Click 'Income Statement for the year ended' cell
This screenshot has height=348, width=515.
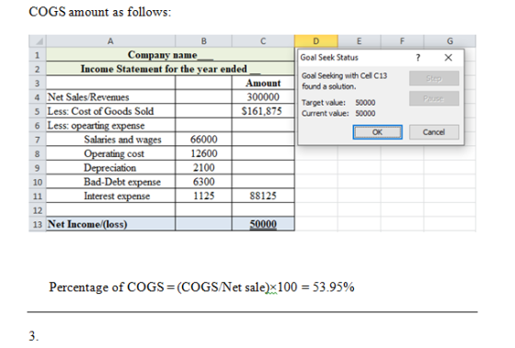170,69
